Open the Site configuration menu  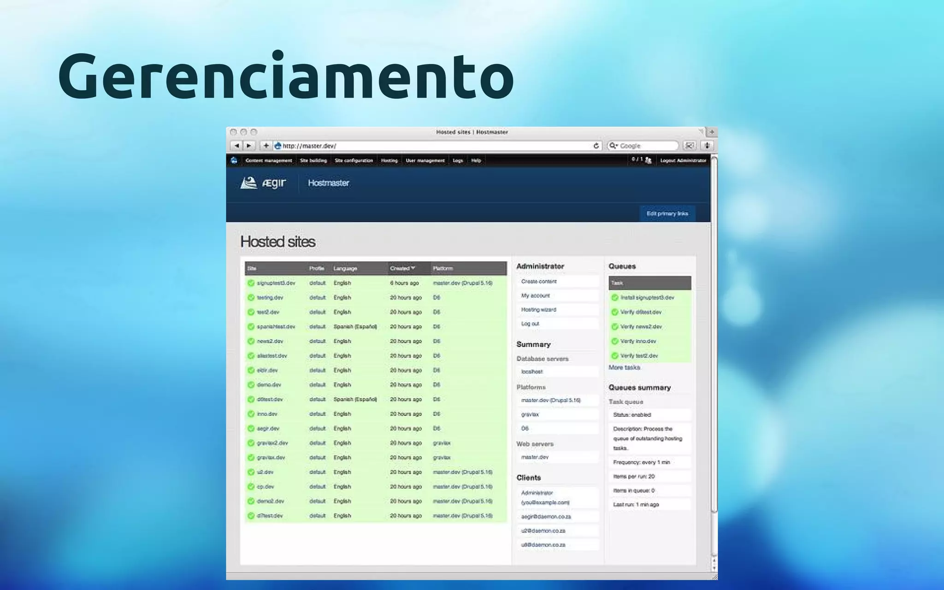[x=354, y=160]
